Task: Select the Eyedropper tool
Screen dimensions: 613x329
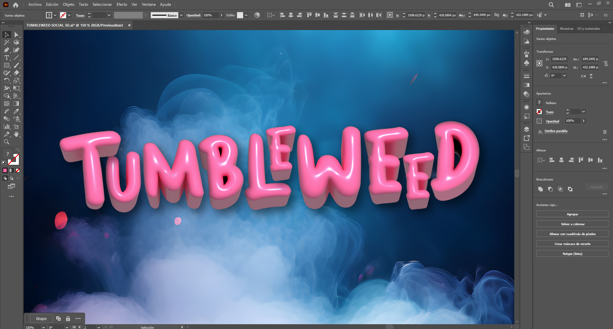Action: tap(17, 111)
